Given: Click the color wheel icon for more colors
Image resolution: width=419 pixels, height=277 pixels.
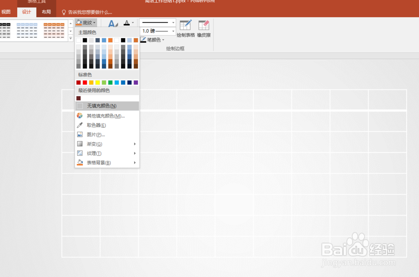Looking at the screenshot, I should click(80, 115).
